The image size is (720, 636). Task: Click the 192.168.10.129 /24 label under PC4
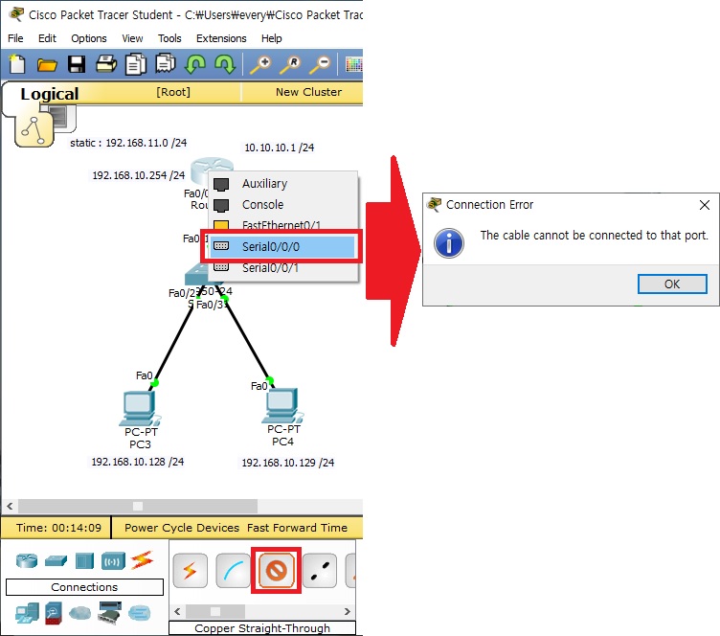[288, 463]
